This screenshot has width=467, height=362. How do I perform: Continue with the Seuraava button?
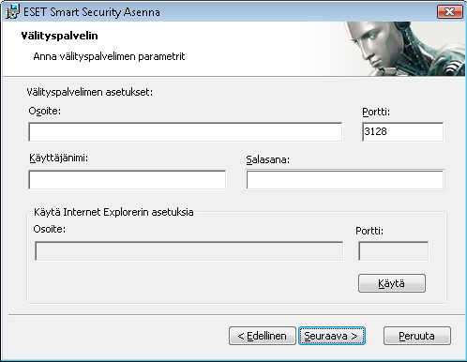click(332, 336)
